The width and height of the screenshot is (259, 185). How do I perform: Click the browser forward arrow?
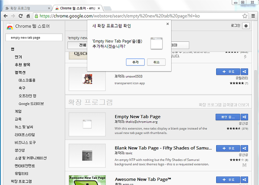[x=13, y=16]
